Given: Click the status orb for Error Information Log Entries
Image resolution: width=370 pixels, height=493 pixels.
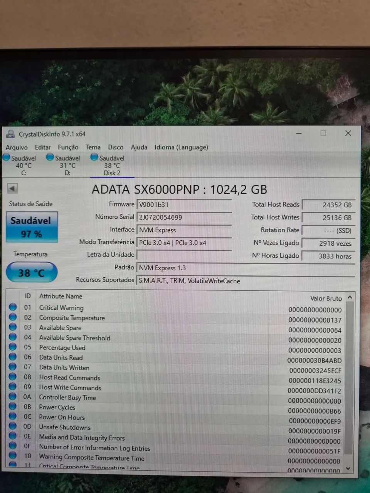Looking at the screenshot, I should click(x=13, y=446).
